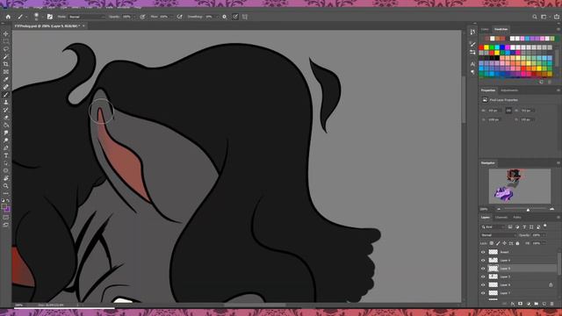
Task: Open the Flow slider dropdown arrow
Action: coord(171,17)
